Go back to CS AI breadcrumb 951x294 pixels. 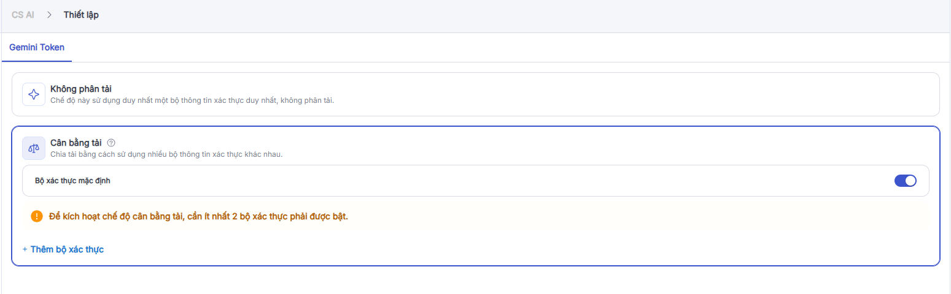pos(23,15)
